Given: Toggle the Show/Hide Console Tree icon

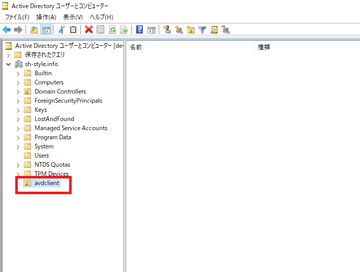Looking at the screenshot, I should click(46, 30).
